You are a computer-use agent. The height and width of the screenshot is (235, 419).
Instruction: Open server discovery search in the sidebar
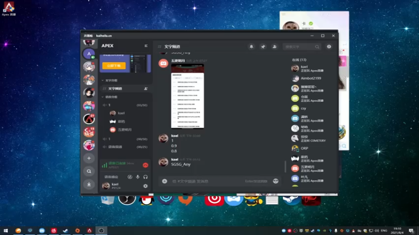[89, 171]
